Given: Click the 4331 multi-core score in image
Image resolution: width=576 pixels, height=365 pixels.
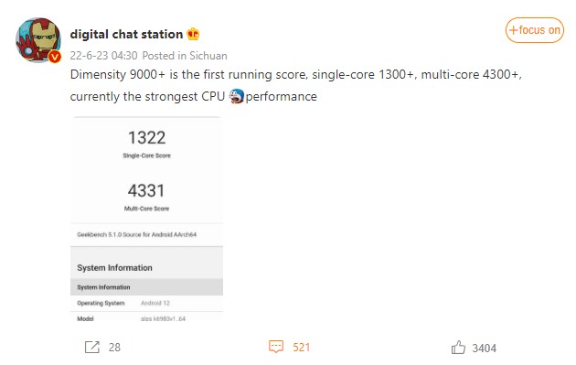Looking at the screenshot, I should click(146, 191).
